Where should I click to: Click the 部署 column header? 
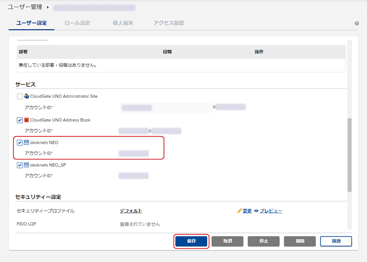[23, 52]
